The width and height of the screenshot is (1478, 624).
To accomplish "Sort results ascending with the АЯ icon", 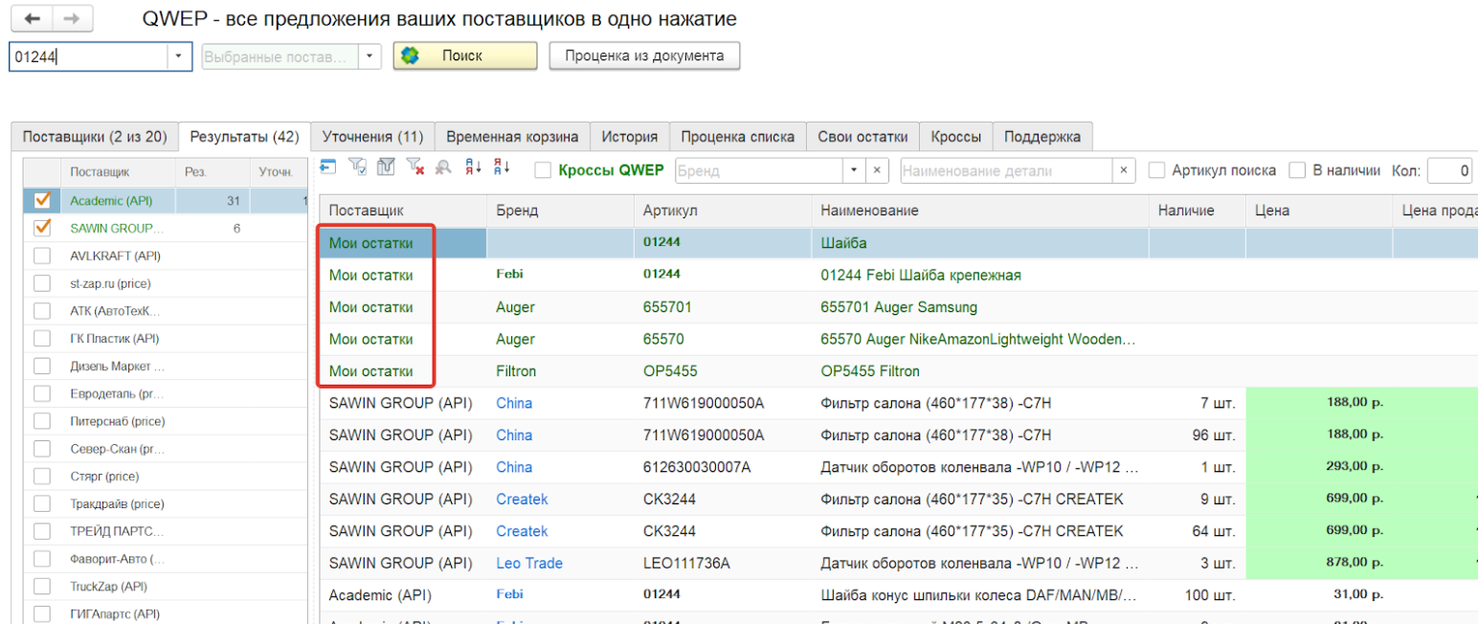I will [471, 167].
